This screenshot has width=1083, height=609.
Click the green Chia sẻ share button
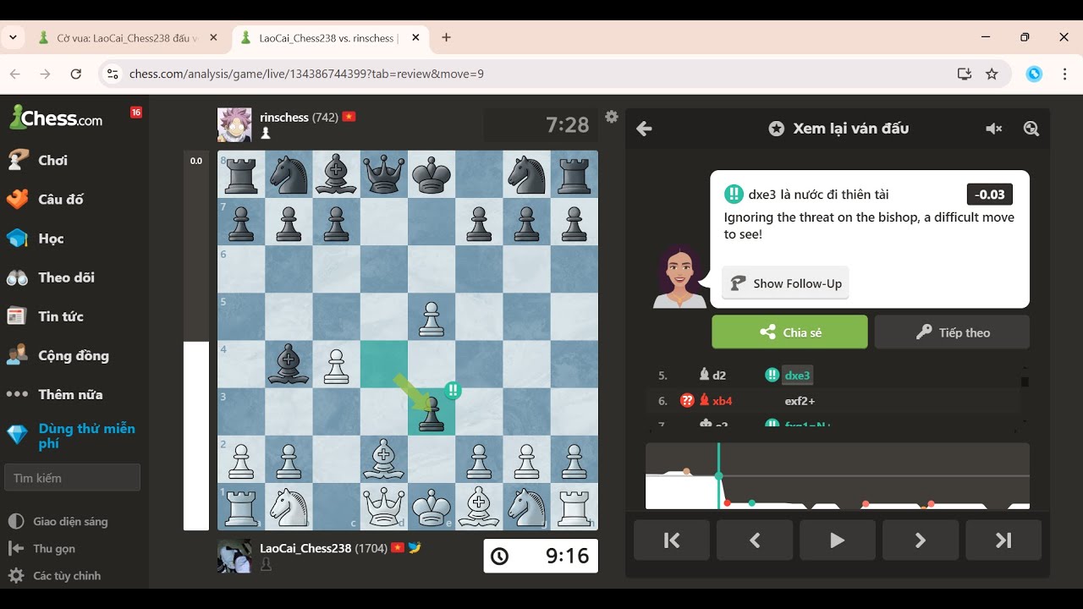pos(789,332)
